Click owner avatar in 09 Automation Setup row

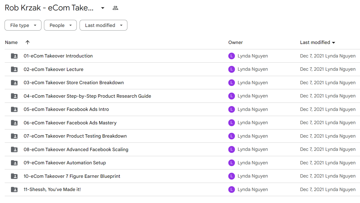[232, 163]
